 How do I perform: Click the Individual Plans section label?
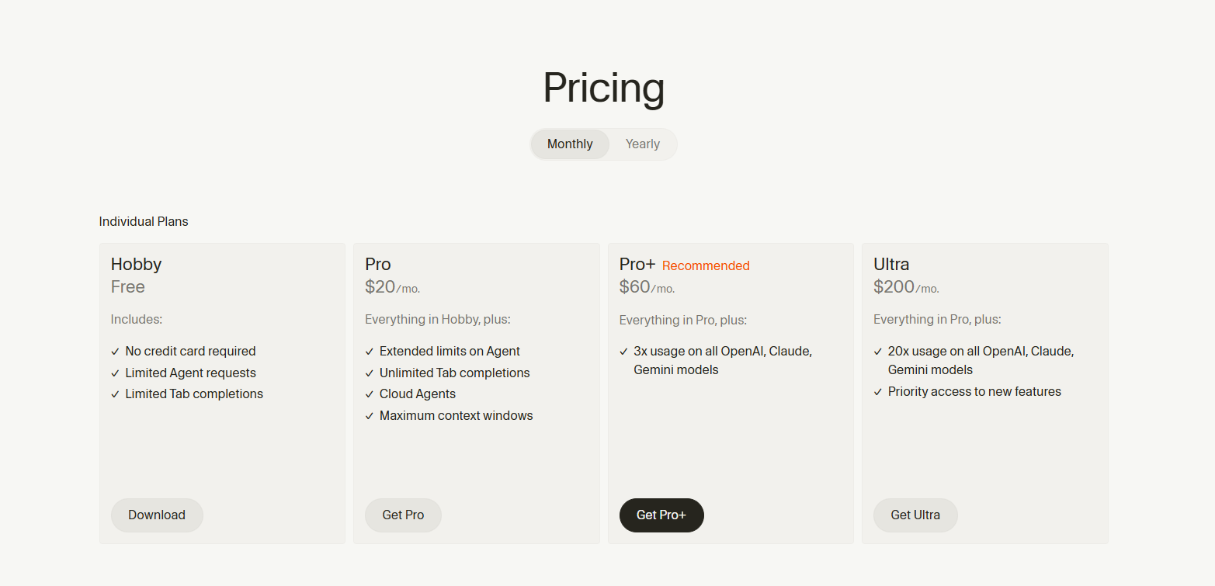(x=144, y=222)
